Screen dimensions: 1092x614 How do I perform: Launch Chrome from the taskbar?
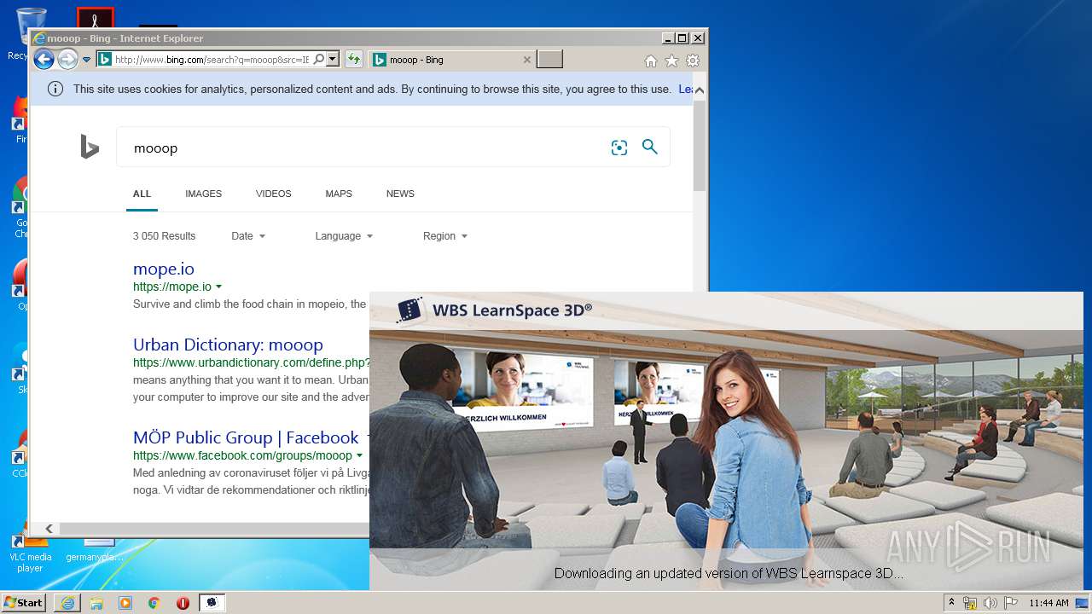pyautogui.click(x=154, y=603)
